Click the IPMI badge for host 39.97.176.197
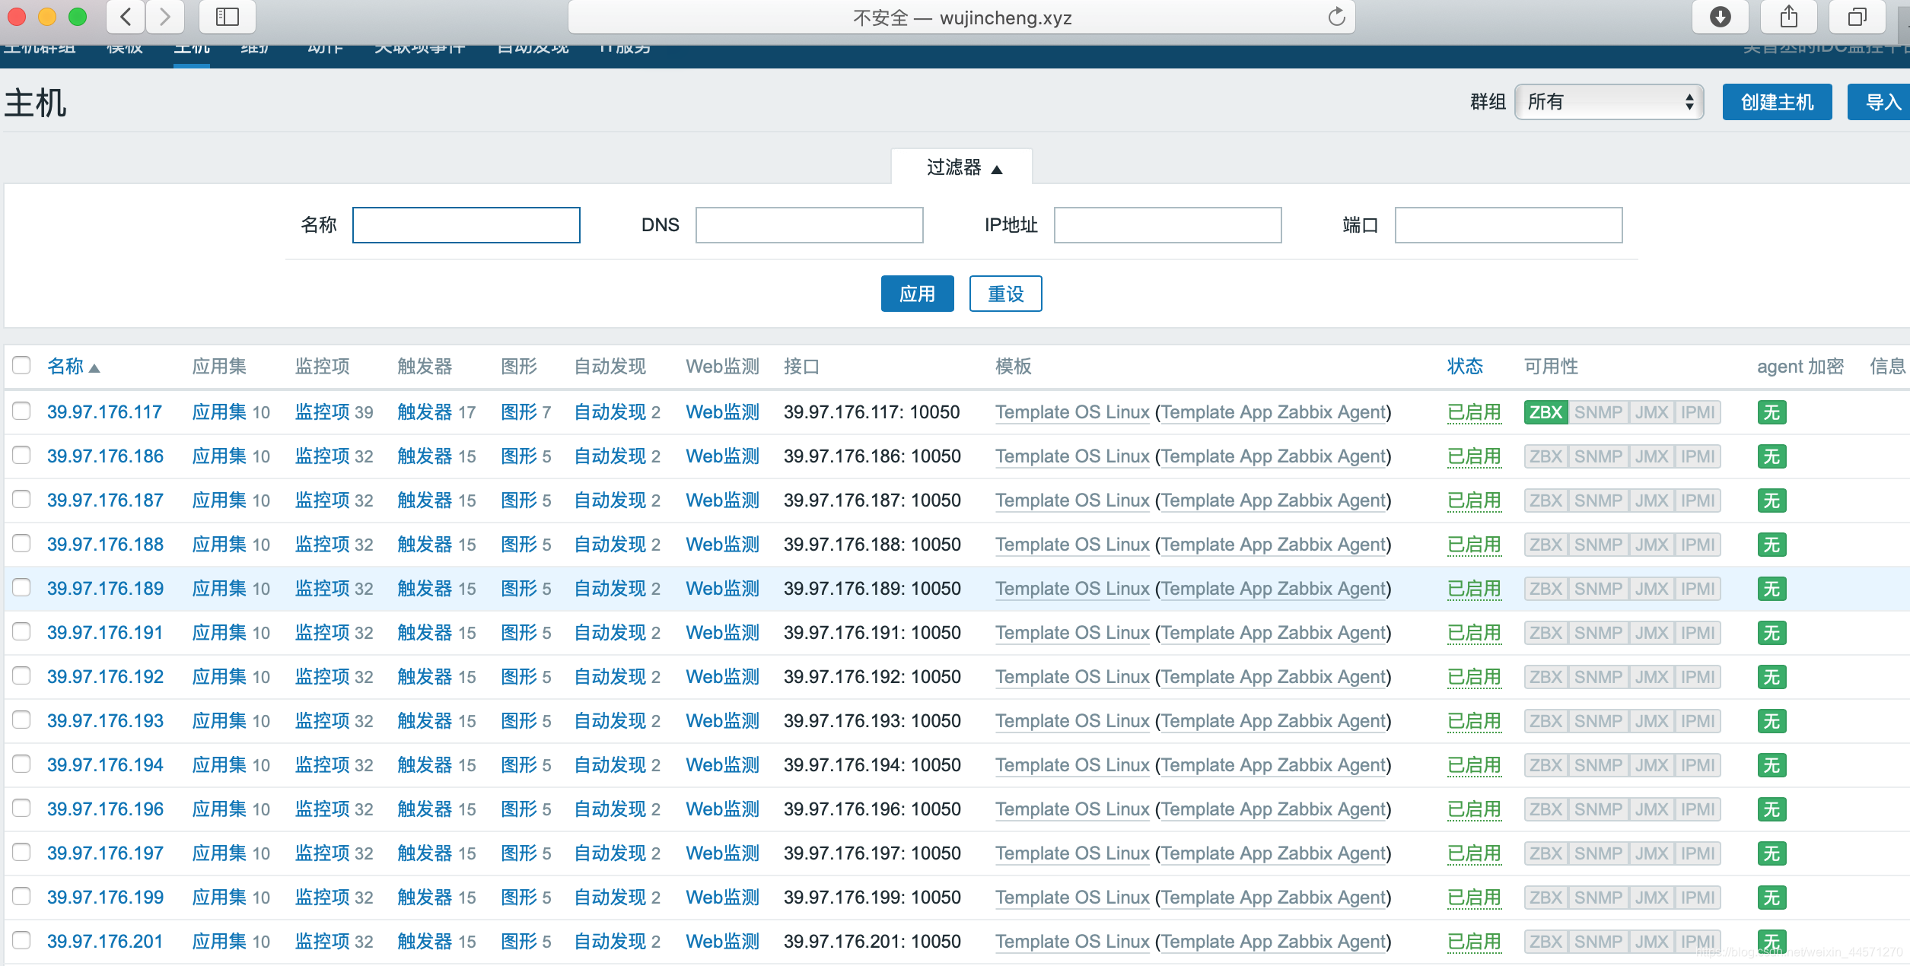This screenshot has width=1910, height=966. tap(1698, 853)
